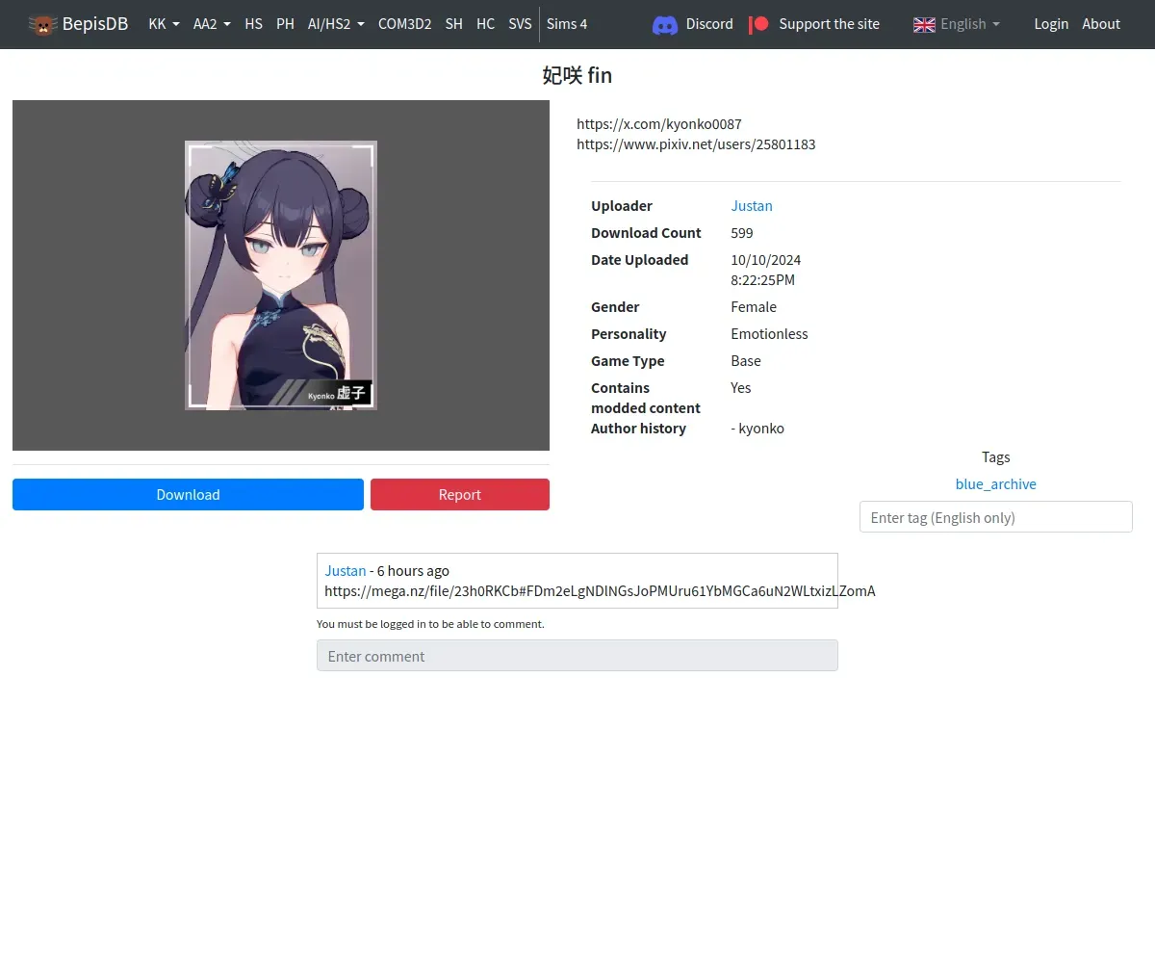The height and width of the screenshot is (963, 1155).
Task: Click the mega.nz file link text
Action: click(x=600, y=590)
